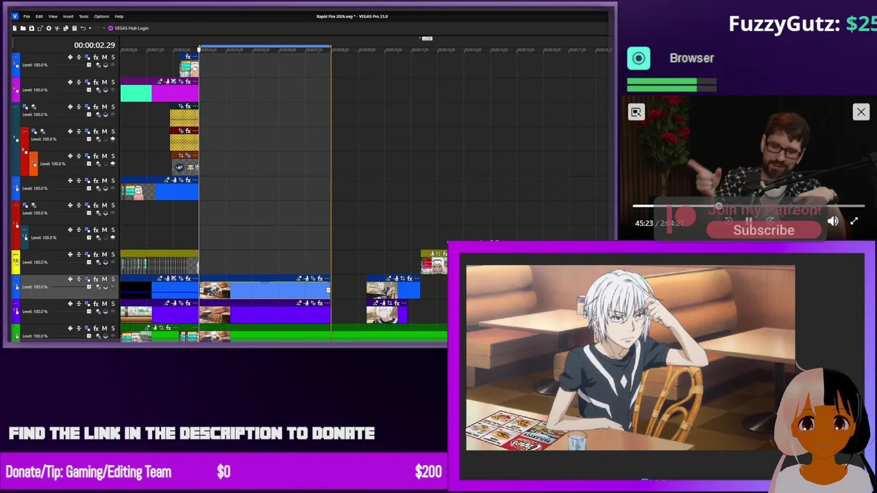Open event FX on the selected light-blue clip
877x493 pixels.
tap(320, 279)
